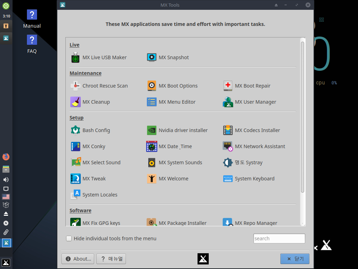Launch MX Conky icon

coord(76,146)
